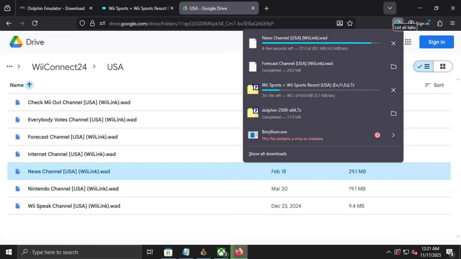Open the Firefox extensions puzzle icon

tap(440, 23)
